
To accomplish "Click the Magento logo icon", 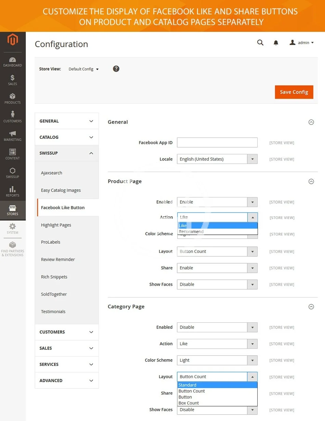I will click(13, 40).
